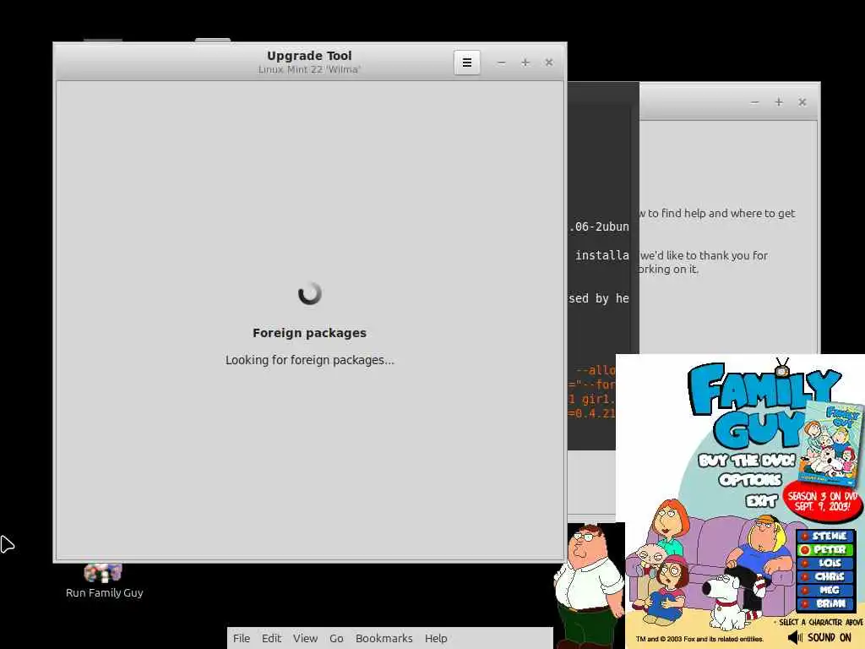Screen dimensions: 865x649
Task: Click 'Linux Mint 22 Wilma' subtitle text
Action: pyautogui.click(x=309, y=69)
